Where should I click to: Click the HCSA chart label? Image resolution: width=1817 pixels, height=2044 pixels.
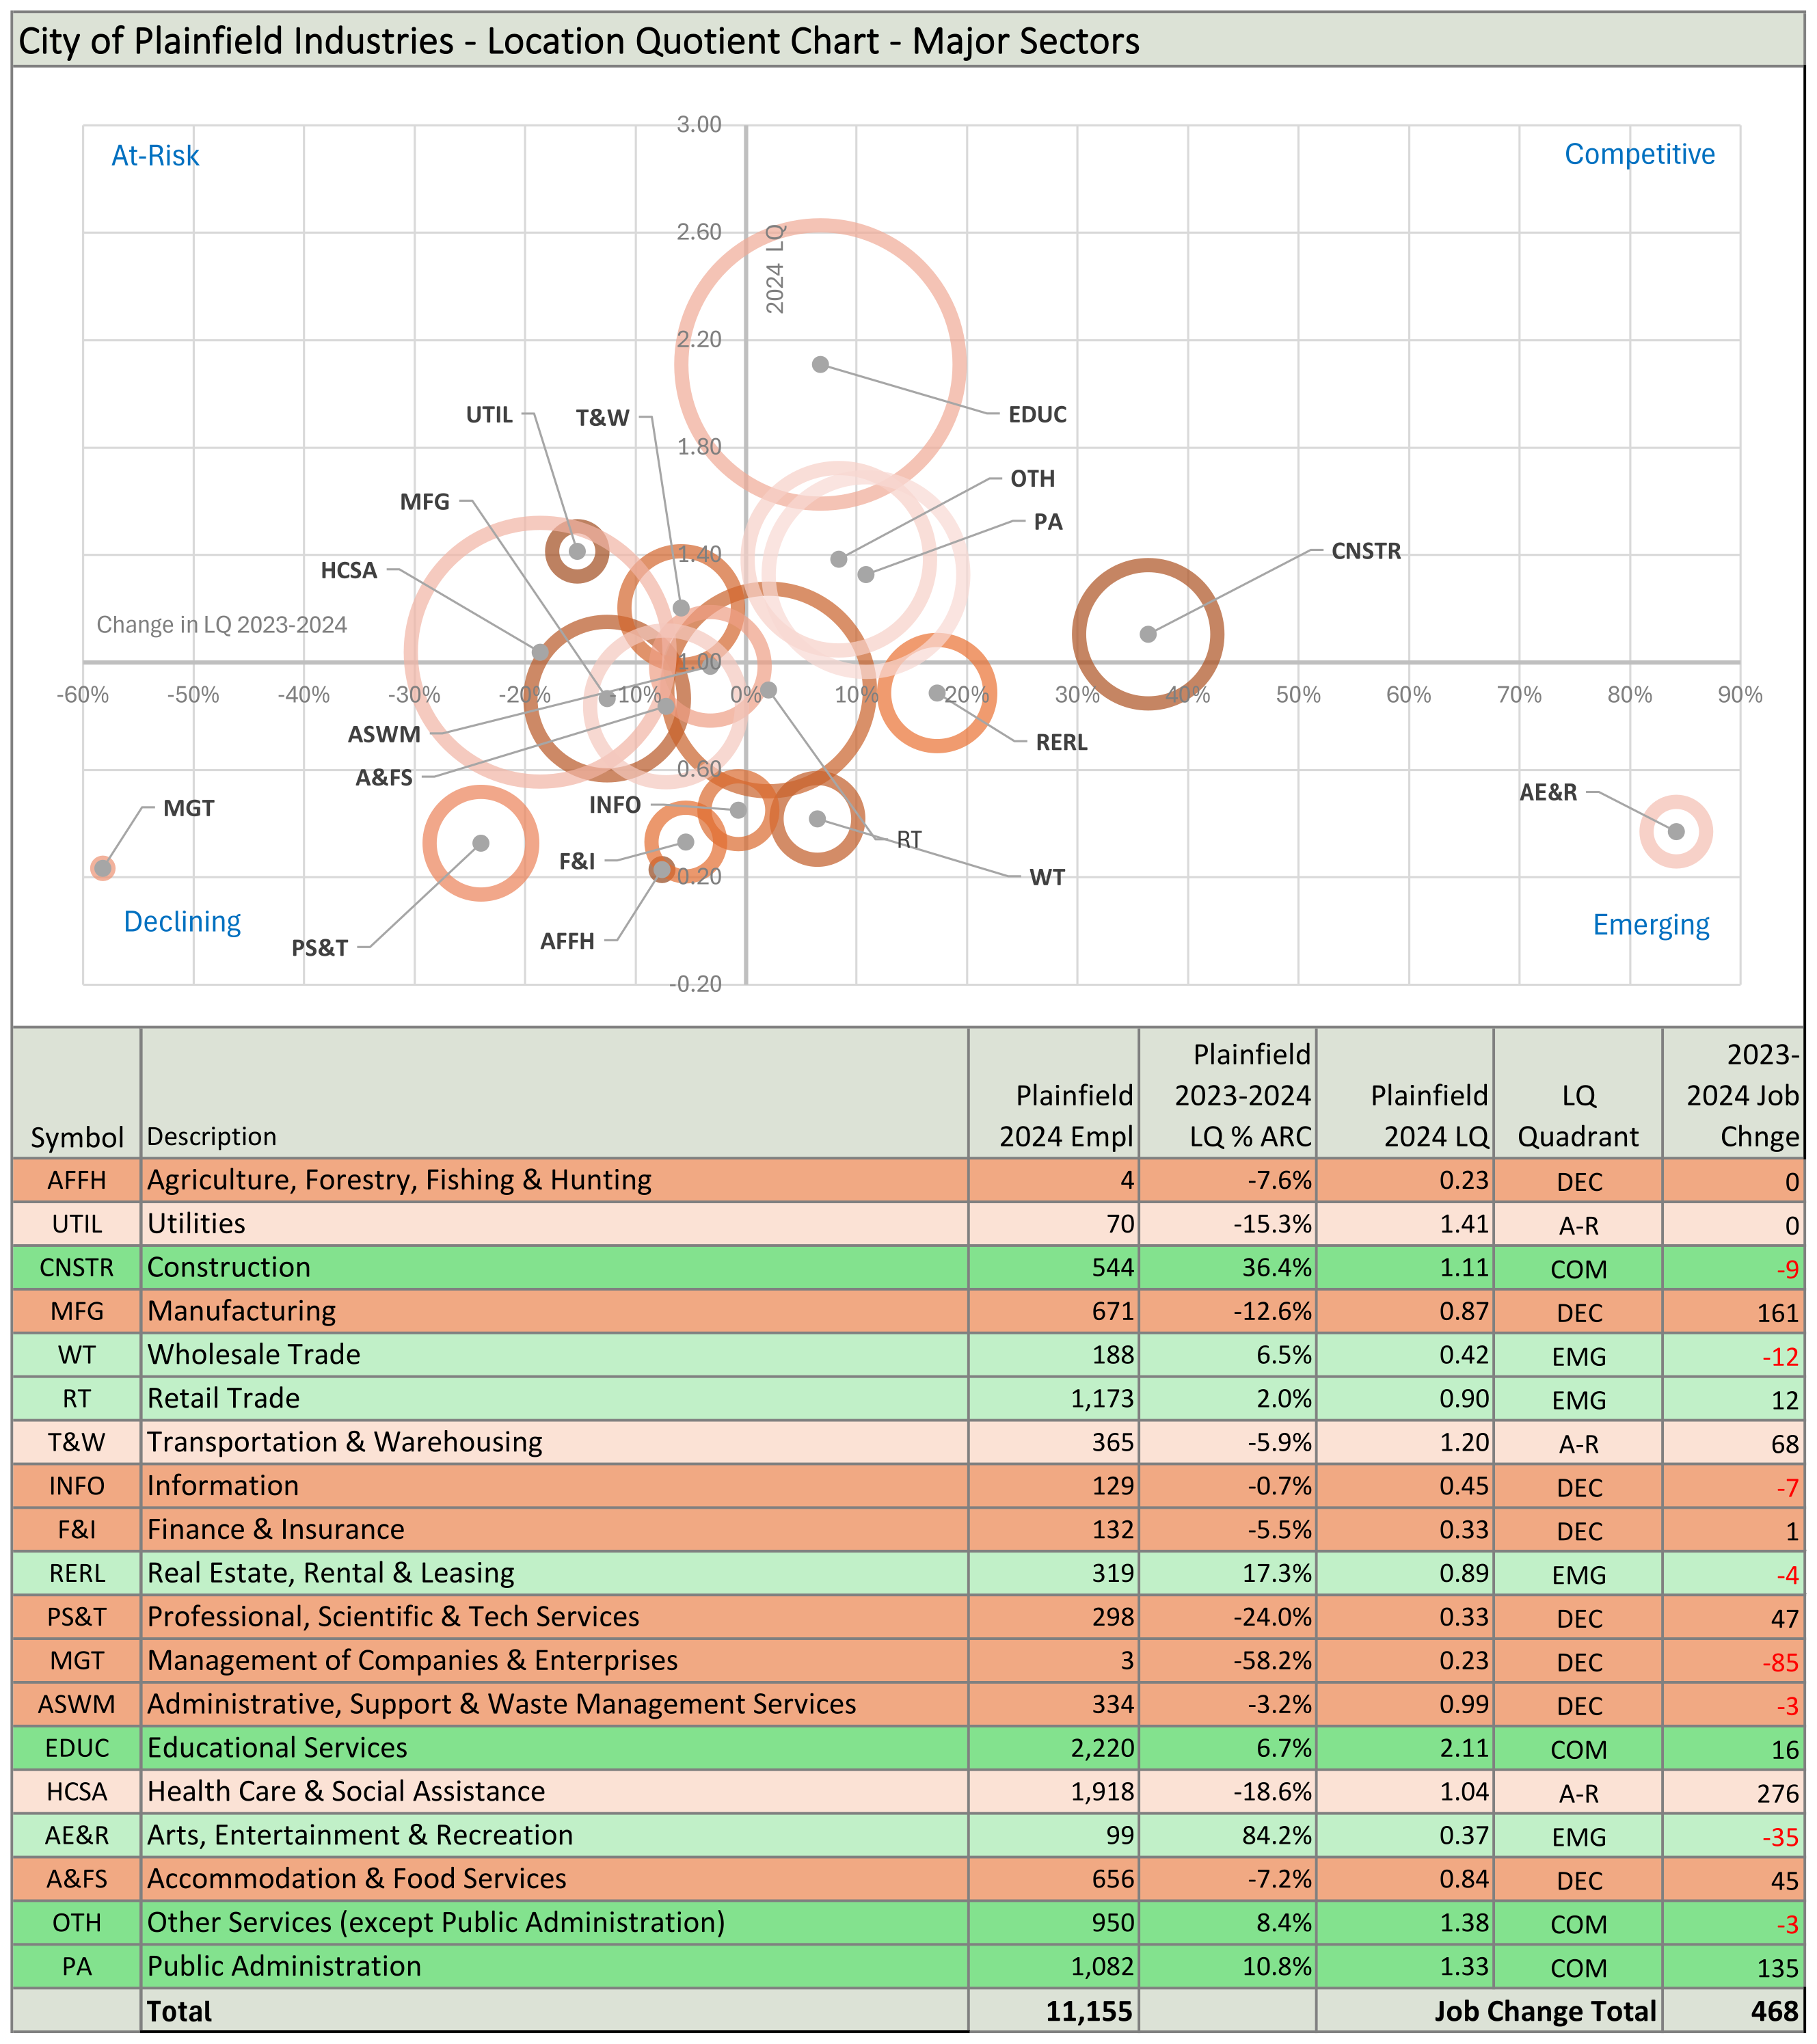click(x=349, y=571)
